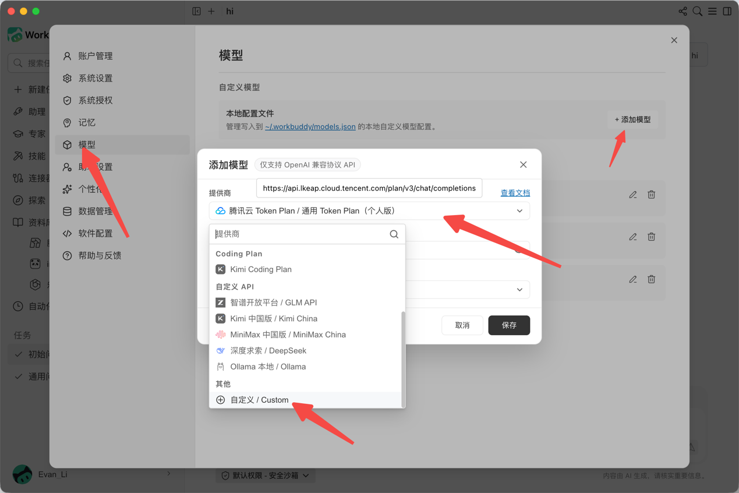The width and height of the screenshot is (739, 493).
Task: Close the settings panel with X
Action: point(674,40)
